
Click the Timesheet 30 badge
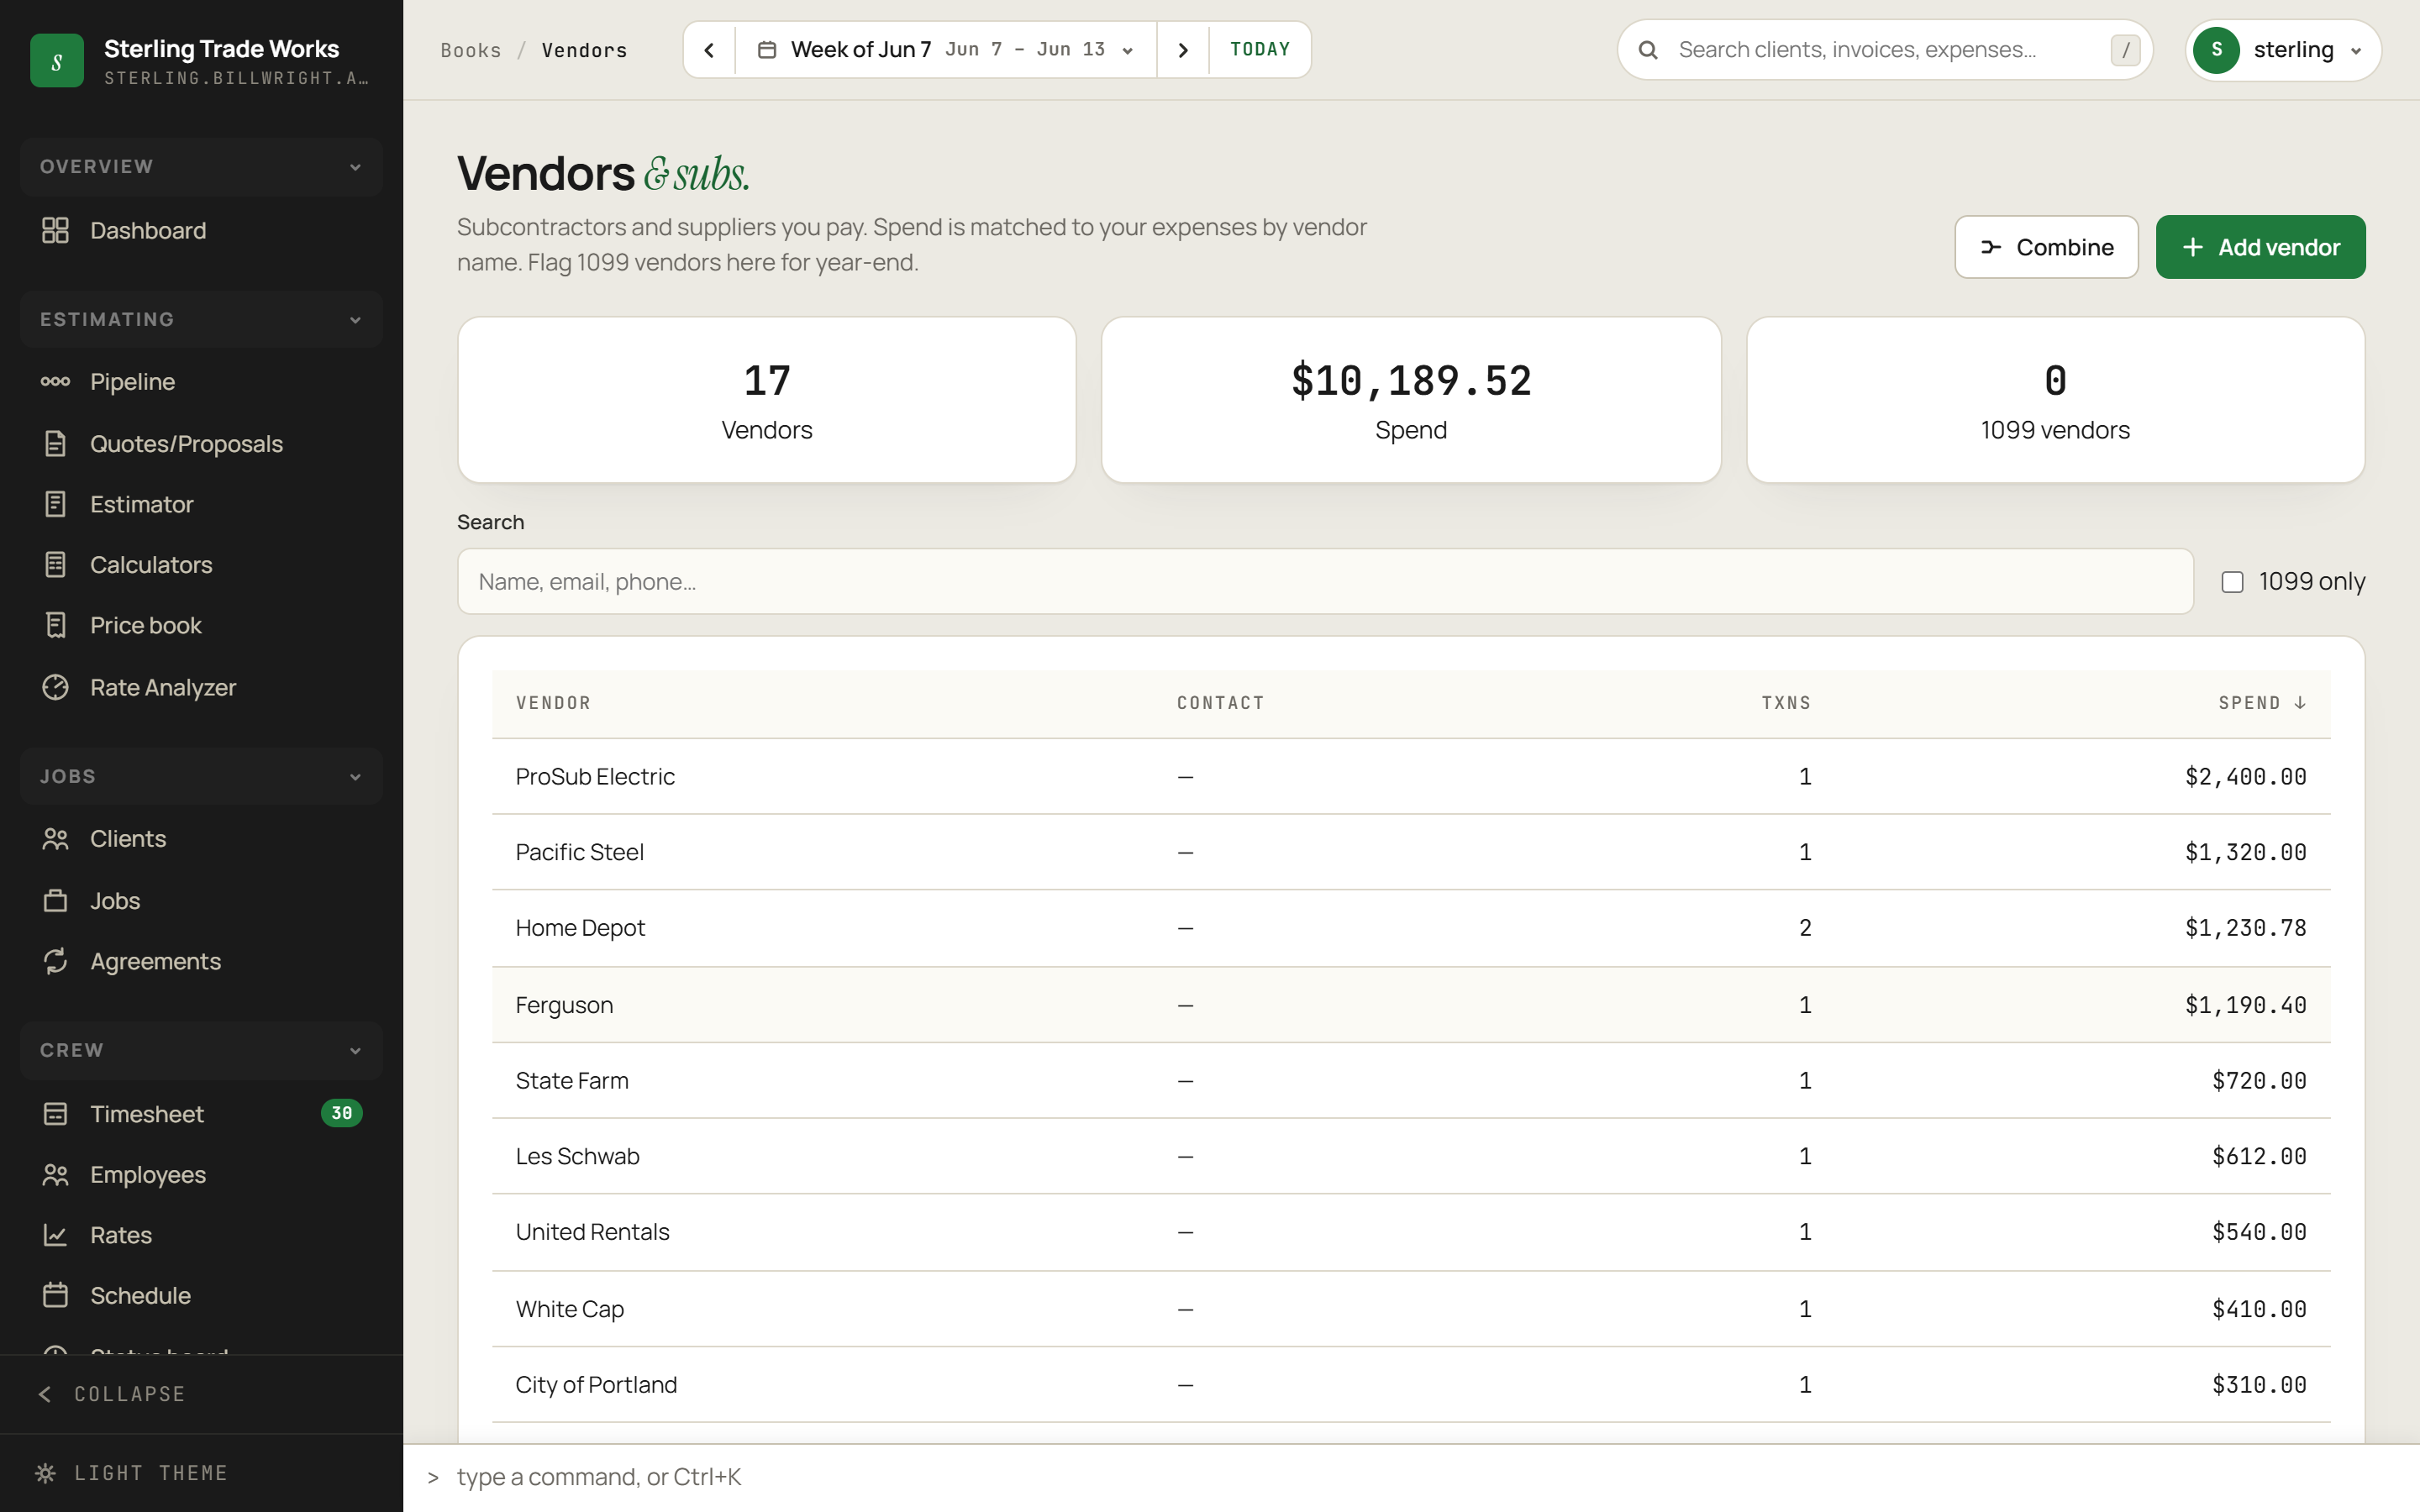341,1113
